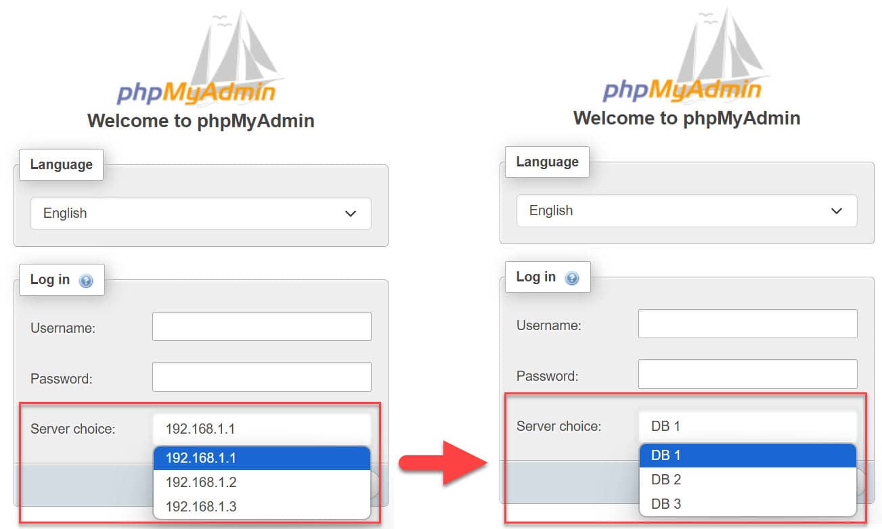Click the 'Username:' label in right panel
Screen dimensions: 882x529
[x=549, y=325]
